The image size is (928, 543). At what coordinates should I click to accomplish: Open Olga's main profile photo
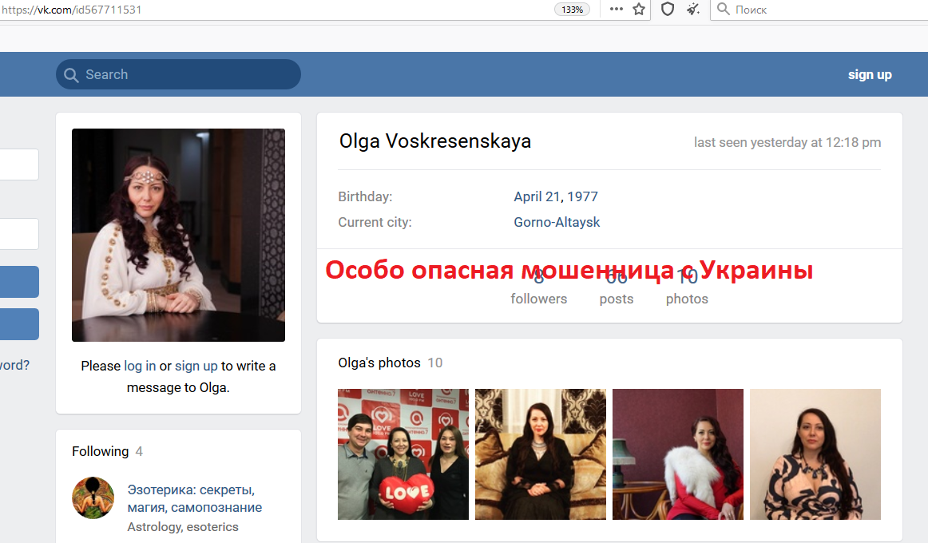coord(178,235)
